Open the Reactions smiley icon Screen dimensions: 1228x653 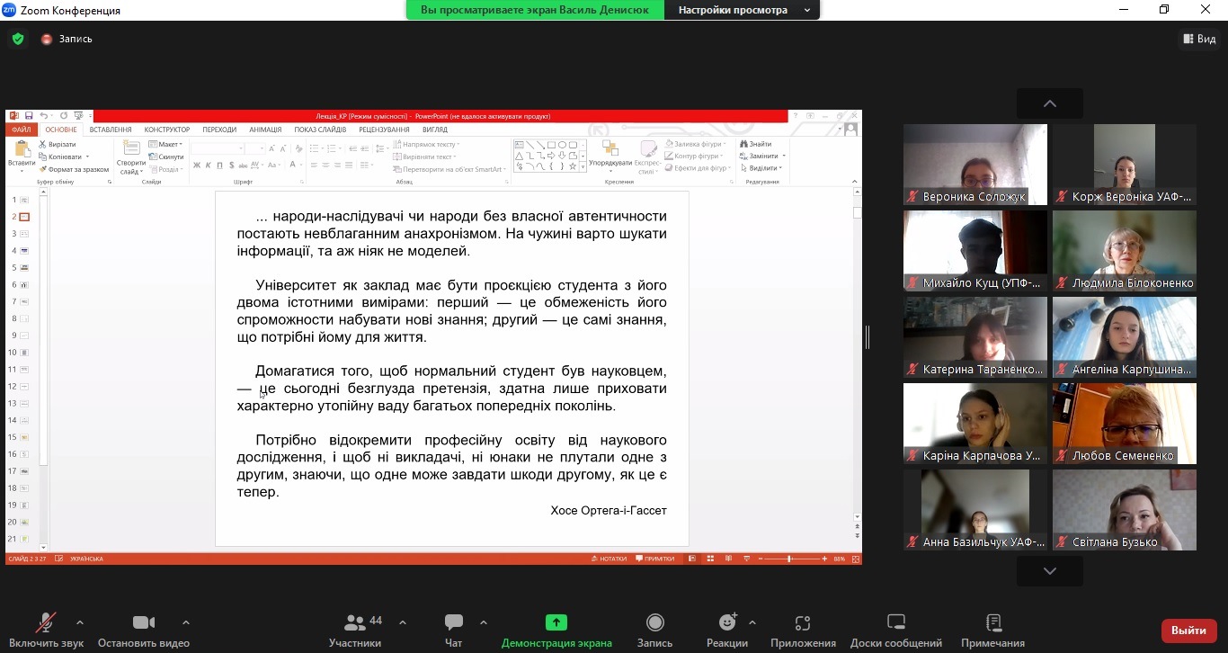(727, 622)
